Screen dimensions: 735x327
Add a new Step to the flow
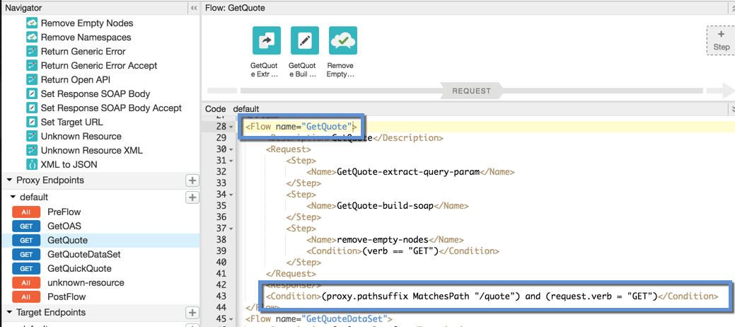(721, 40)
